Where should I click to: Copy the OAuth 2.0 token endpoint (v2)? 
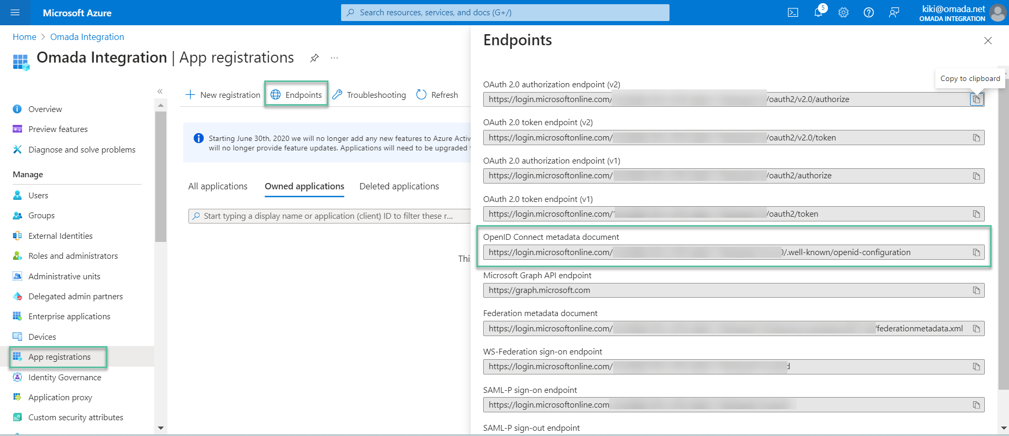pos(976,138)
